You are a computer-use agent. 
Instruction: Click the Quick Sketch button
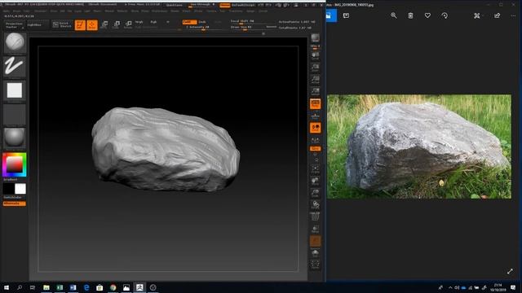click(x=62, y=25)
